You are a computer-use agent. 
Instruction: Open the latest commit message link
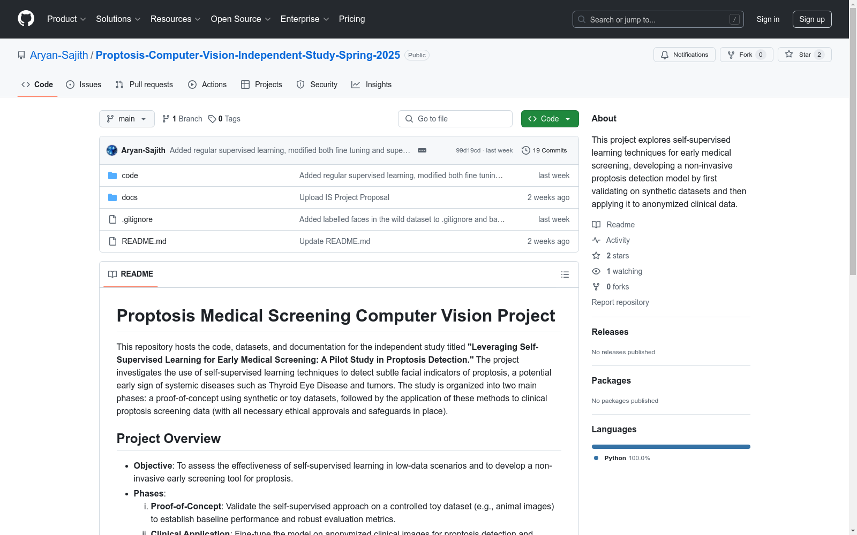pos(290,150)
